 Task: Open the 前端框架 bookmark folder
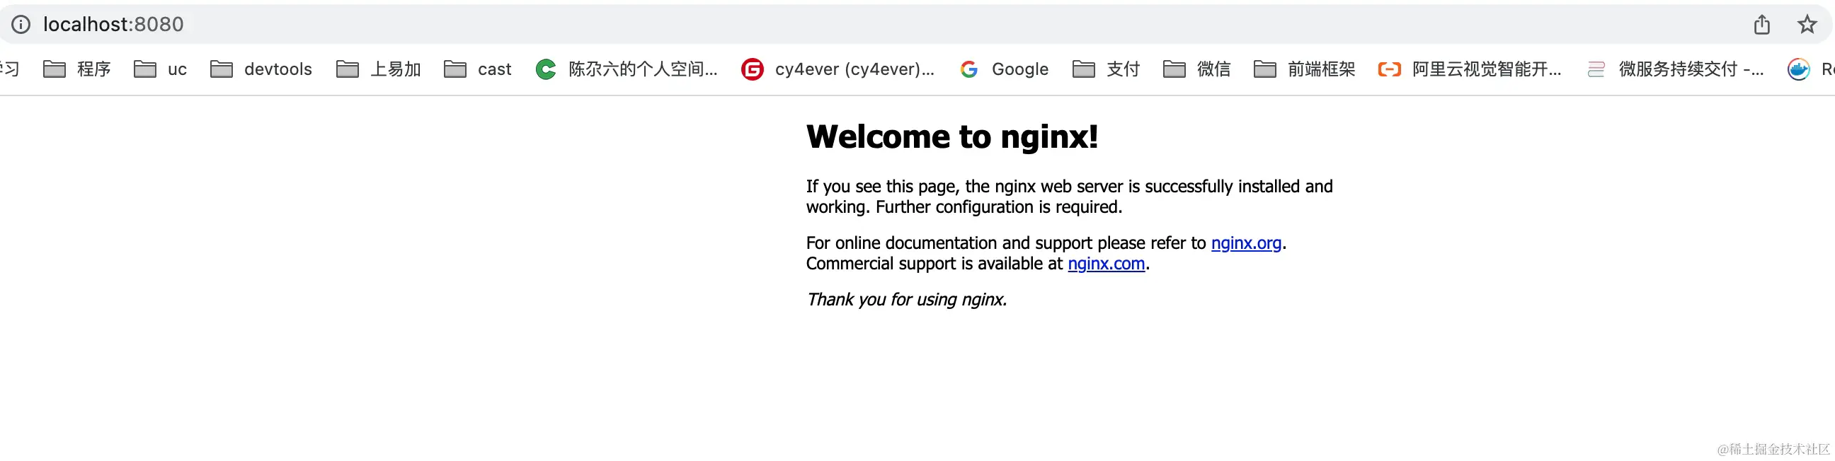[1304, 69]
